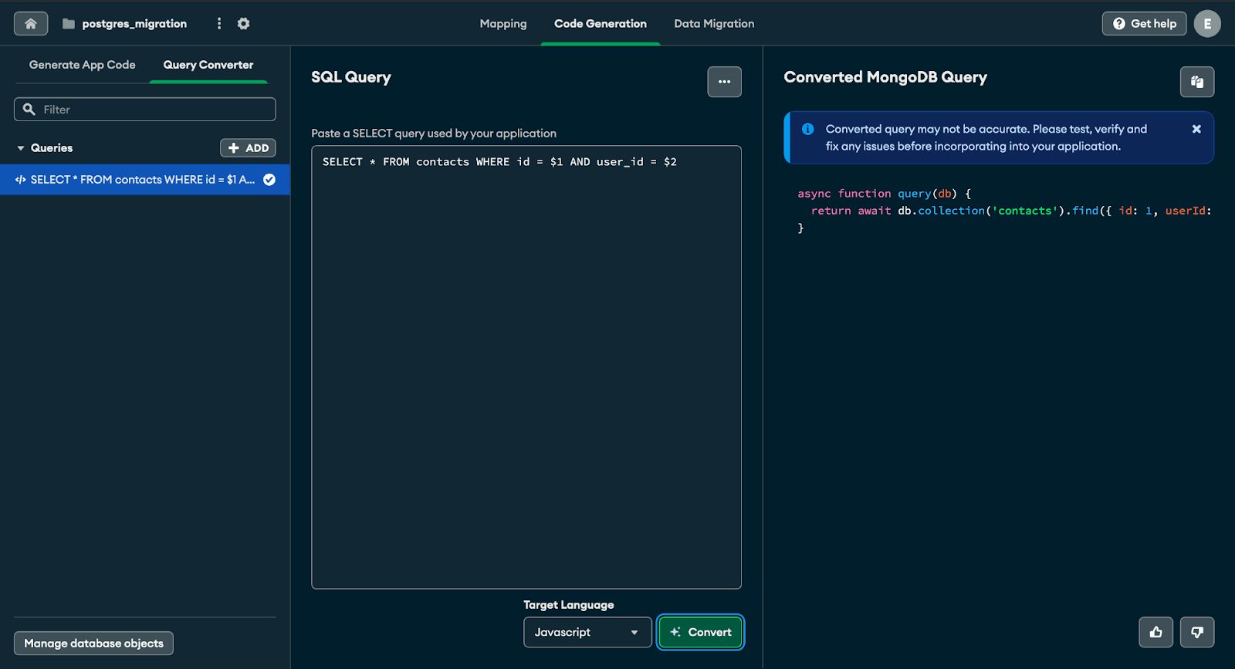Click the user avatar labeled E
This screenshot has height=669, width=1235.
pyautogui.click(x=1206, y=24)
